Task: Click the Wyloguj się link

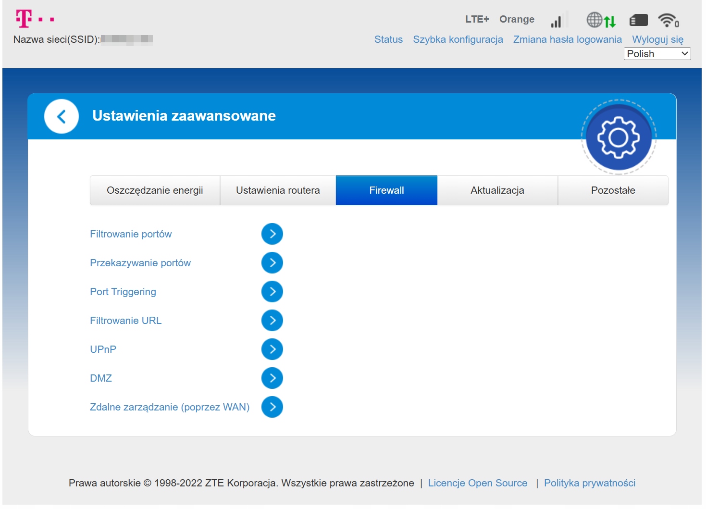Action: click(x=657, y=39)
